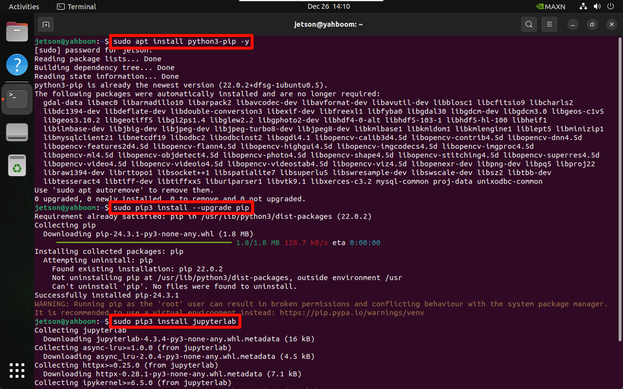Restore the terminal window size
Screen dimensions: 623x389
tap(592, 24)
